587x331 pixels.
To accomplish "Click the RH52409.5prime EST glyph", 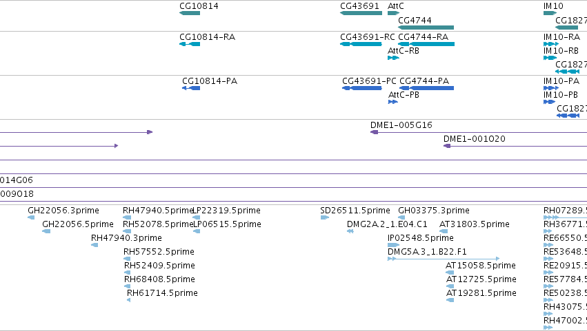I will click(x=128, y=273).
